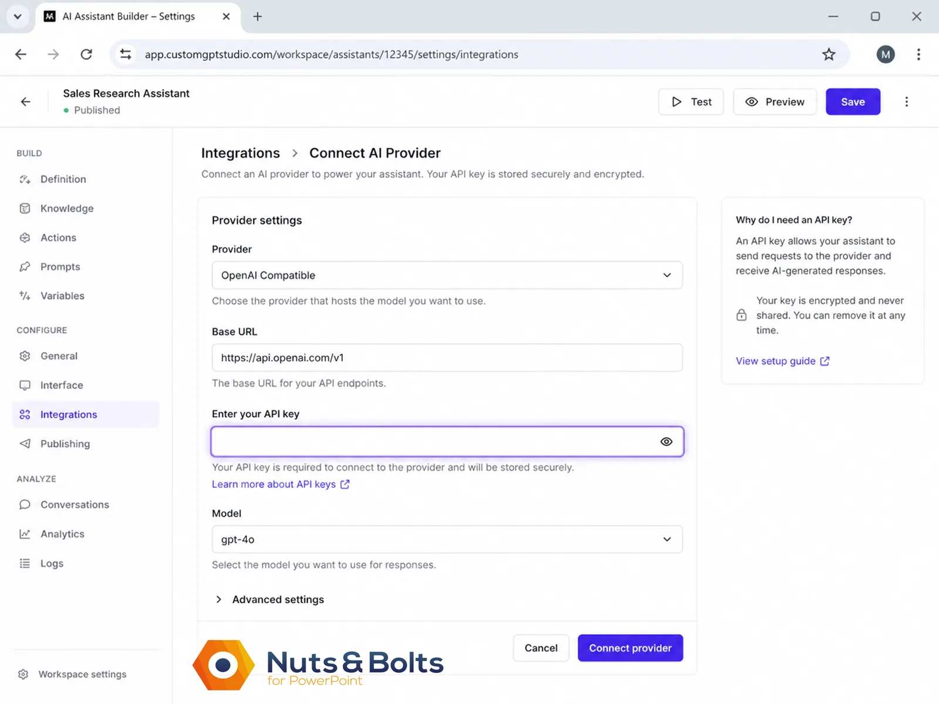Run the assistant with Test button
Image resolution: width=939 pixels, height=704 pixels.
coord(691,101)
